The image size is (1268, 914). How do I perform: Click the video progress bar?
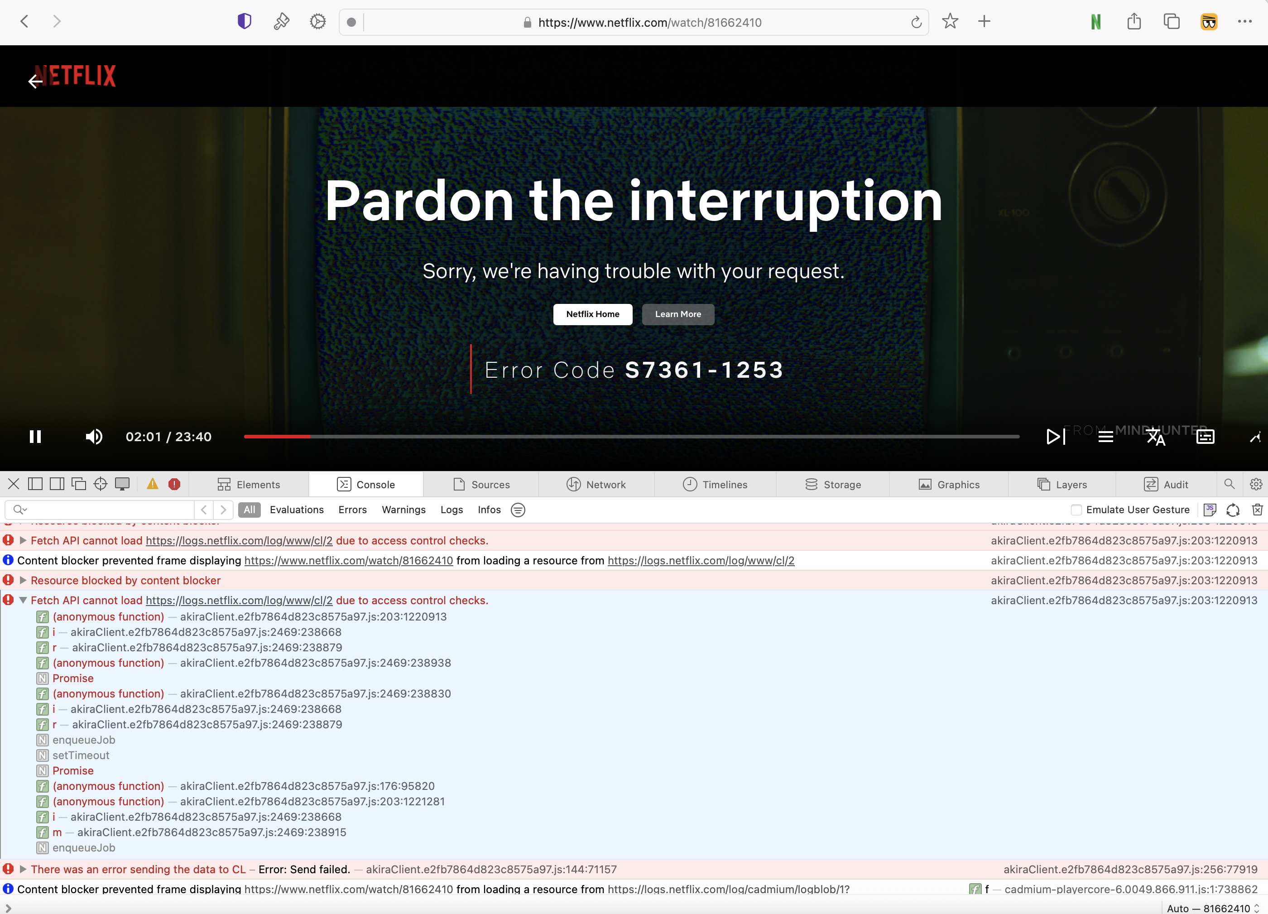[631, 437]
